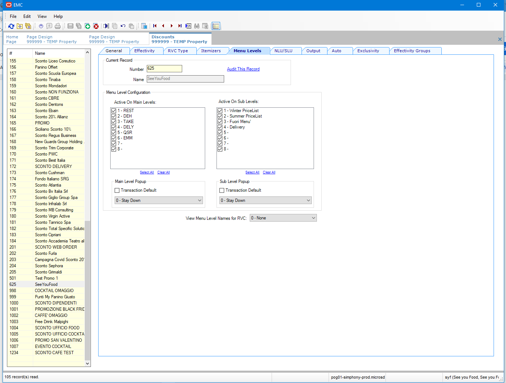This screenshot has height=383, width=506.
Task: Click the Undo arrow icon
Action: pos(123,26)
